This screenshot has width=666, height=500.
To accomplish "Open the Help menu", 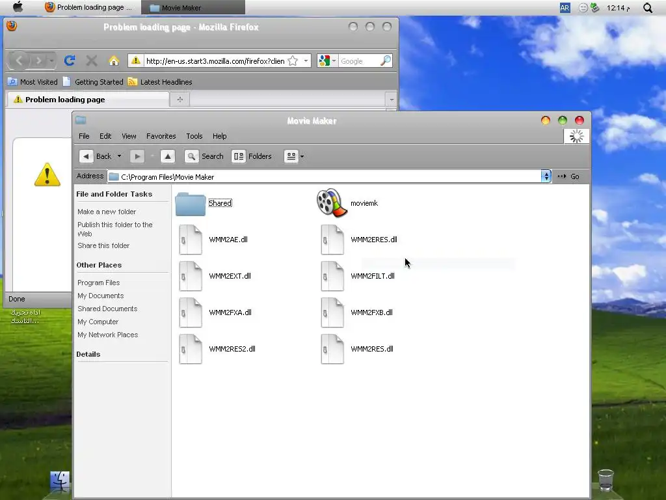I will pyautogui.click(x=220, y=136).
